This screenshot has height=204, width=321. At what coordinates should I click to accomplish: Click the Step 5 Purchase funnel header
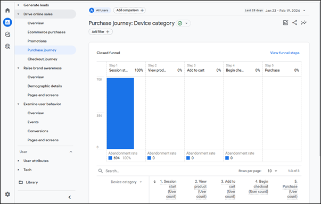(282, 68)
